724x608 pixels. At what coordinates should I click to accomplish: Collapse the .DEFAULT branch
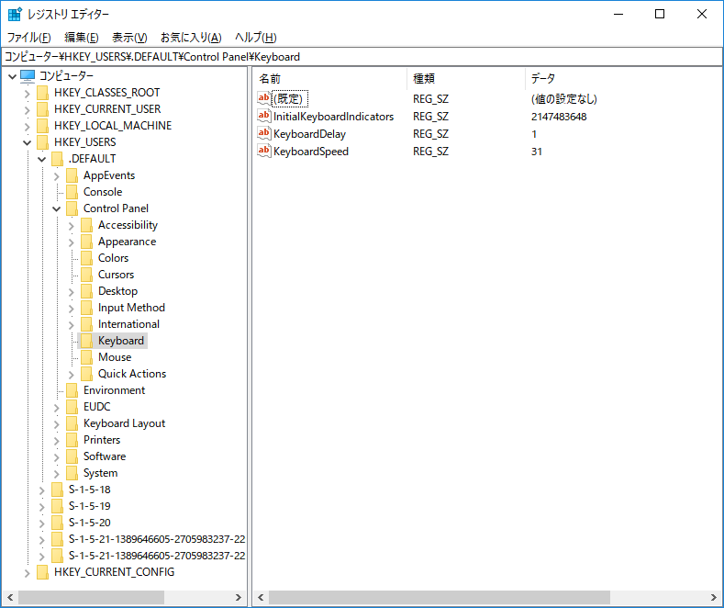coord(42,160)
